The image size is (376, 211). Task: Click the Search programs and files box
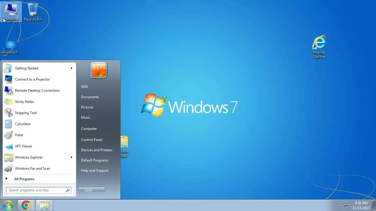tap(38, 190)
